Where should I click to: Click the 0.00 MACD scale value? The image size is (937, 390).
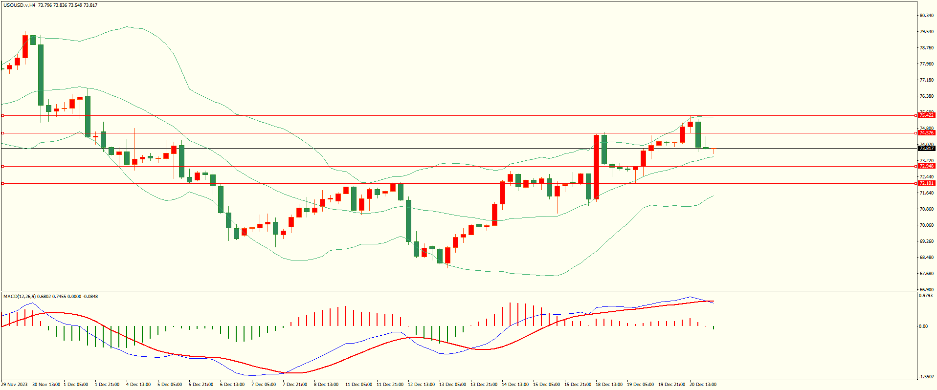pyautogui.click(x=923, y=326)
